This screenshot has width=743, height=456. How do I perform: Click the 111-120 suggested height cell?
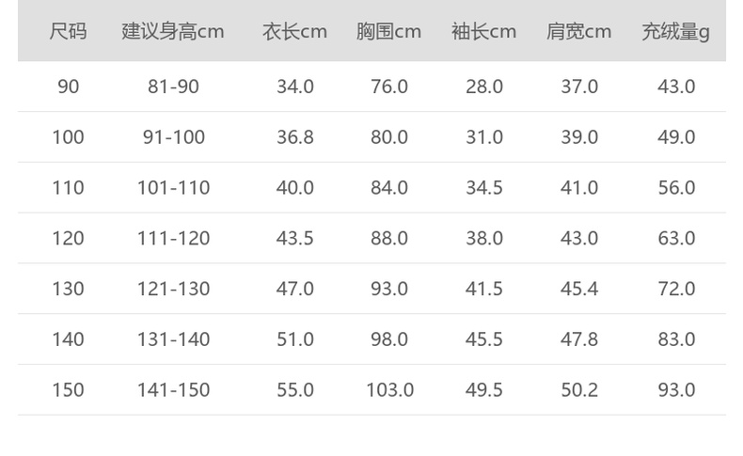[173, 239]
